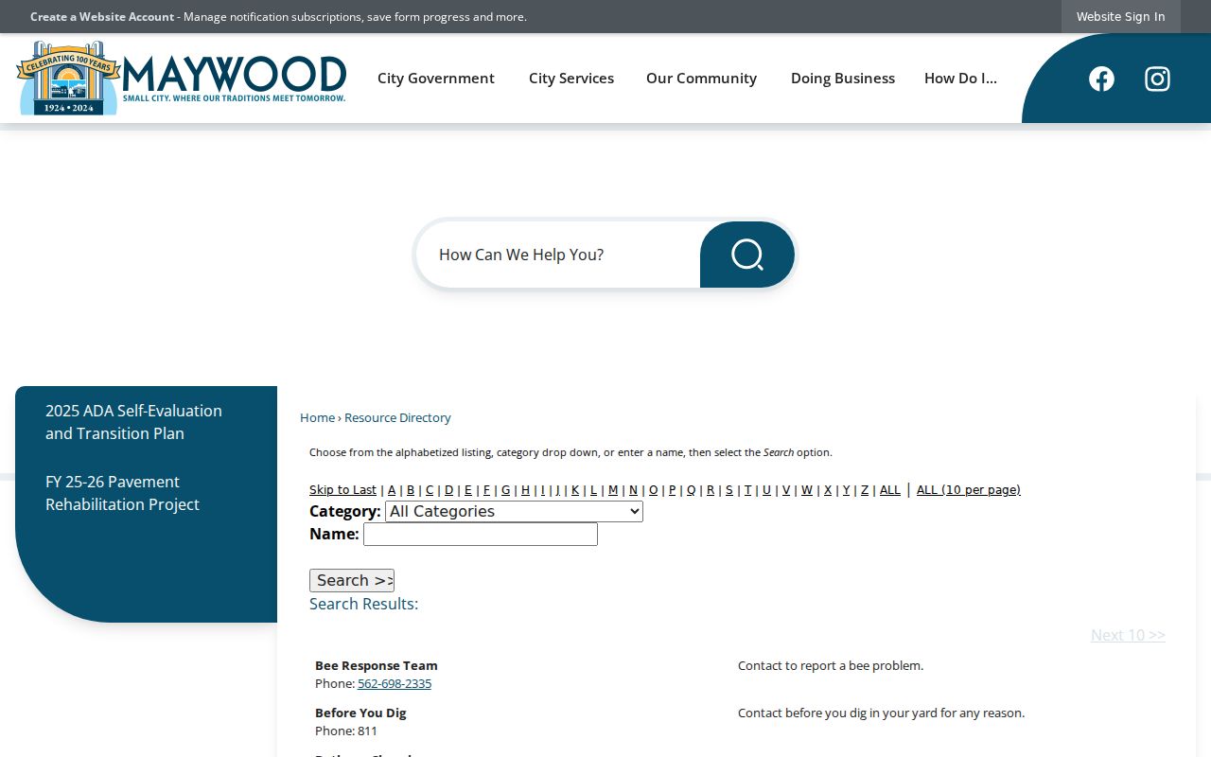
Task: Filter listing by letter M
Action: (x=613, y=490)
